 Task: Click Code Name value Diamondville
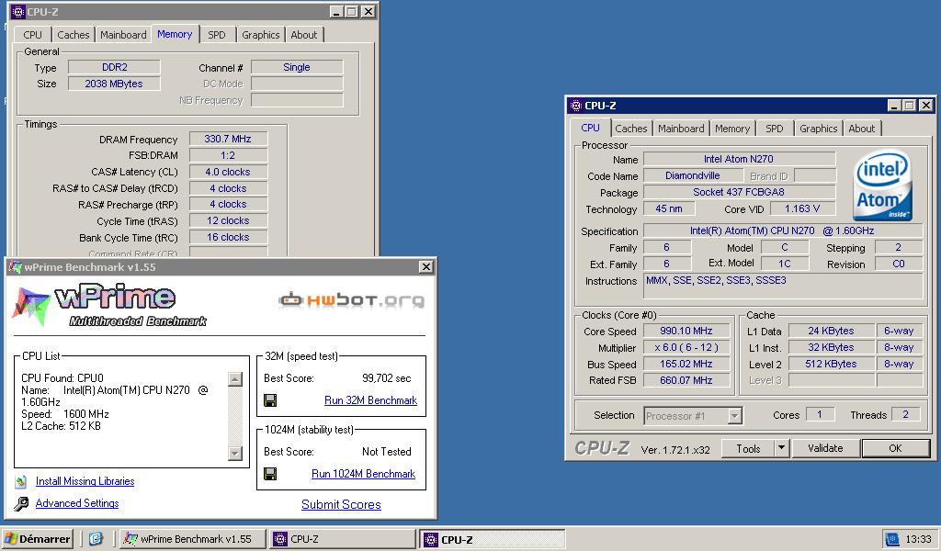(x=693, y=175)
